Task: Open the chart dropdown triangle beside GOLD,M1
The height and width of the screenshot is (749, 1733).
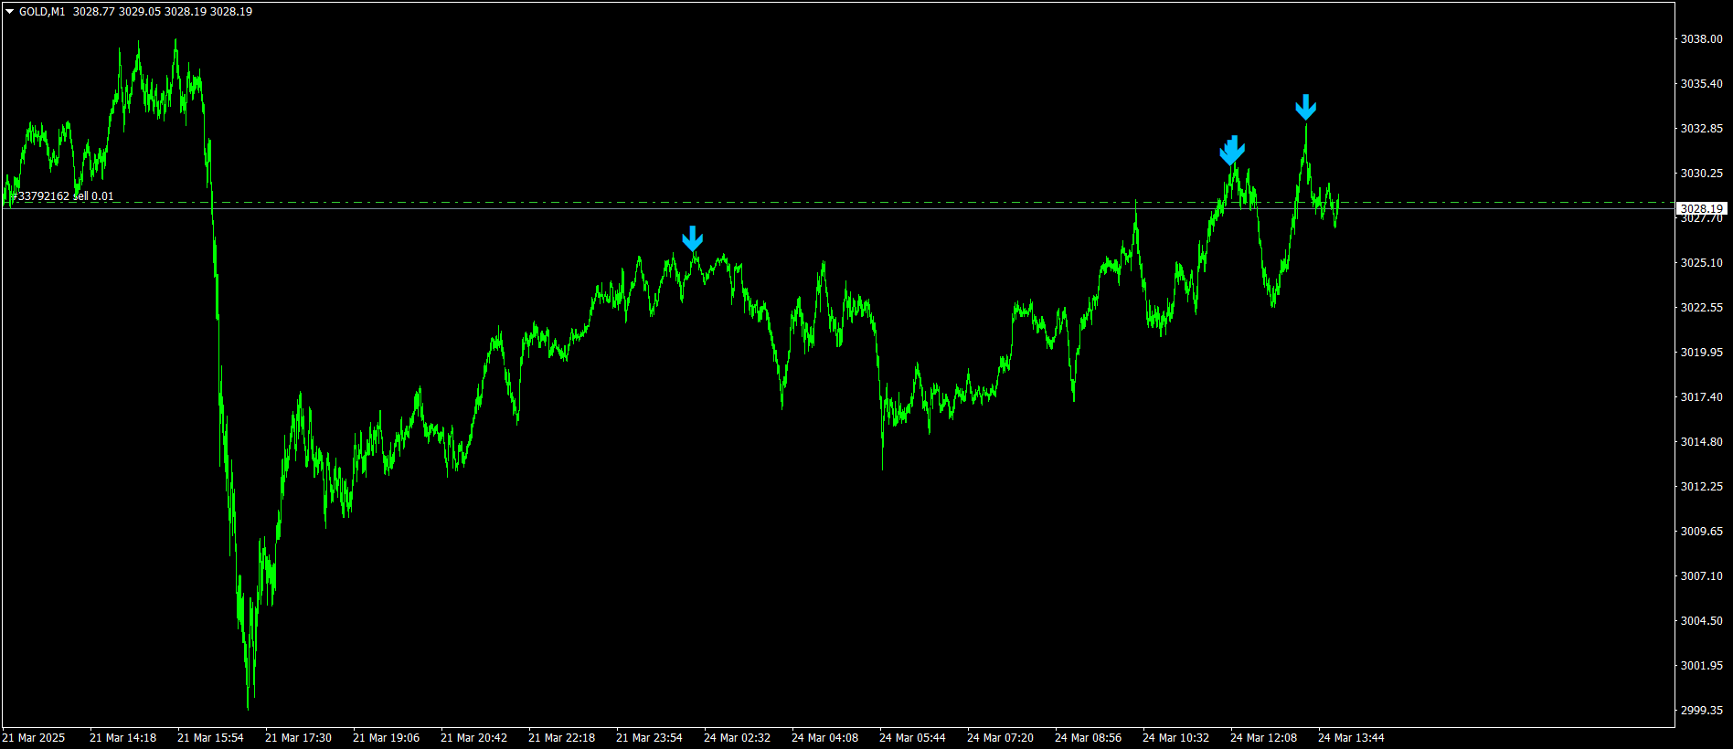Action: tap(10, 12)
